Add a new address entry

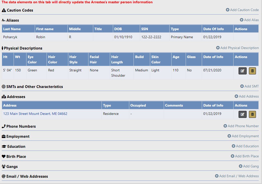pyautogui.click(x=247, y=96)
